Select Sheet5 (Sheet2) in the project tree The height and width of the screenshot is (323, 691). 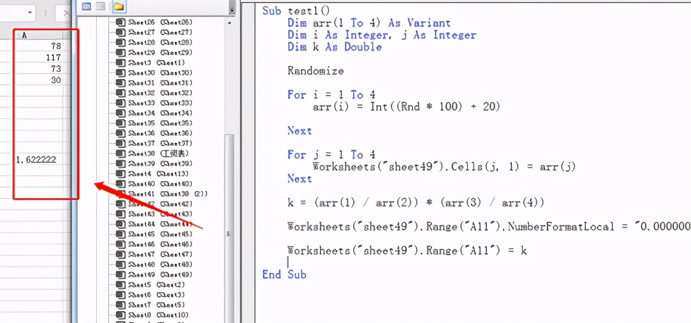[x=151, y=285]
